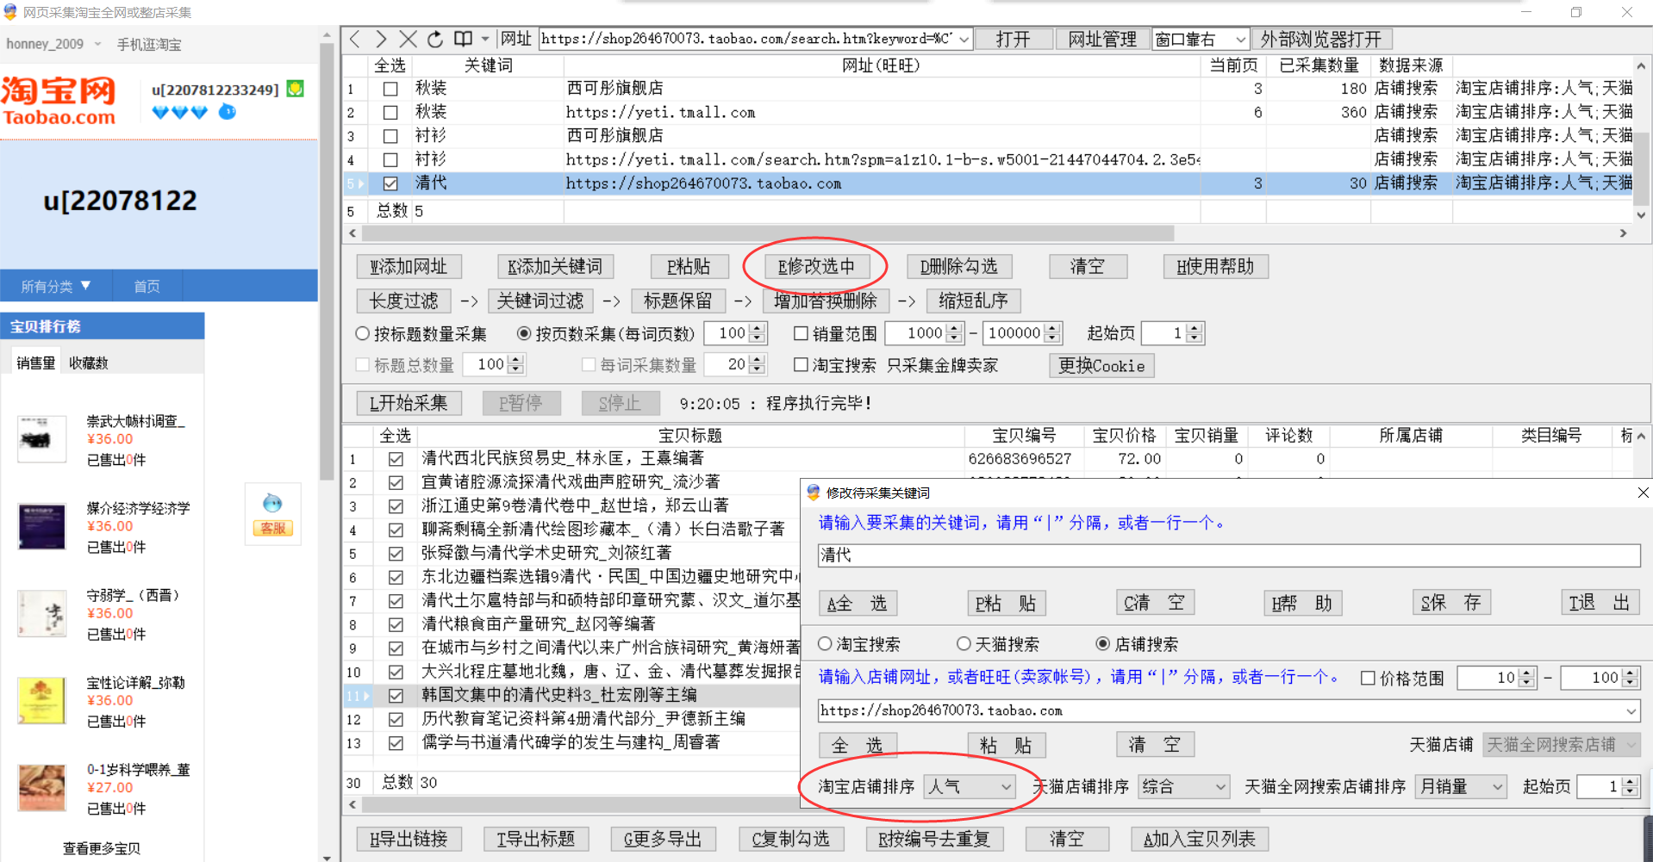Click the page refresh icon

pos(435,39)
